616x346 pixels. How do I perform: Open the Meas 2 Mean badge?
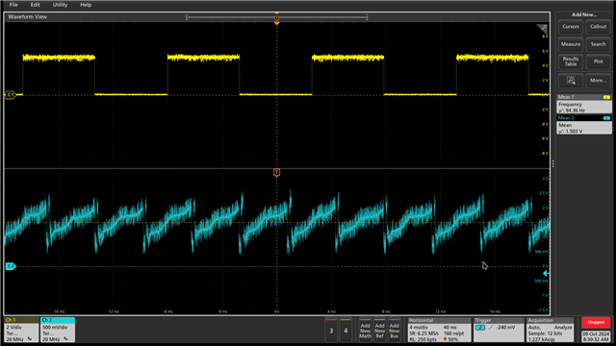pos(584,125)
